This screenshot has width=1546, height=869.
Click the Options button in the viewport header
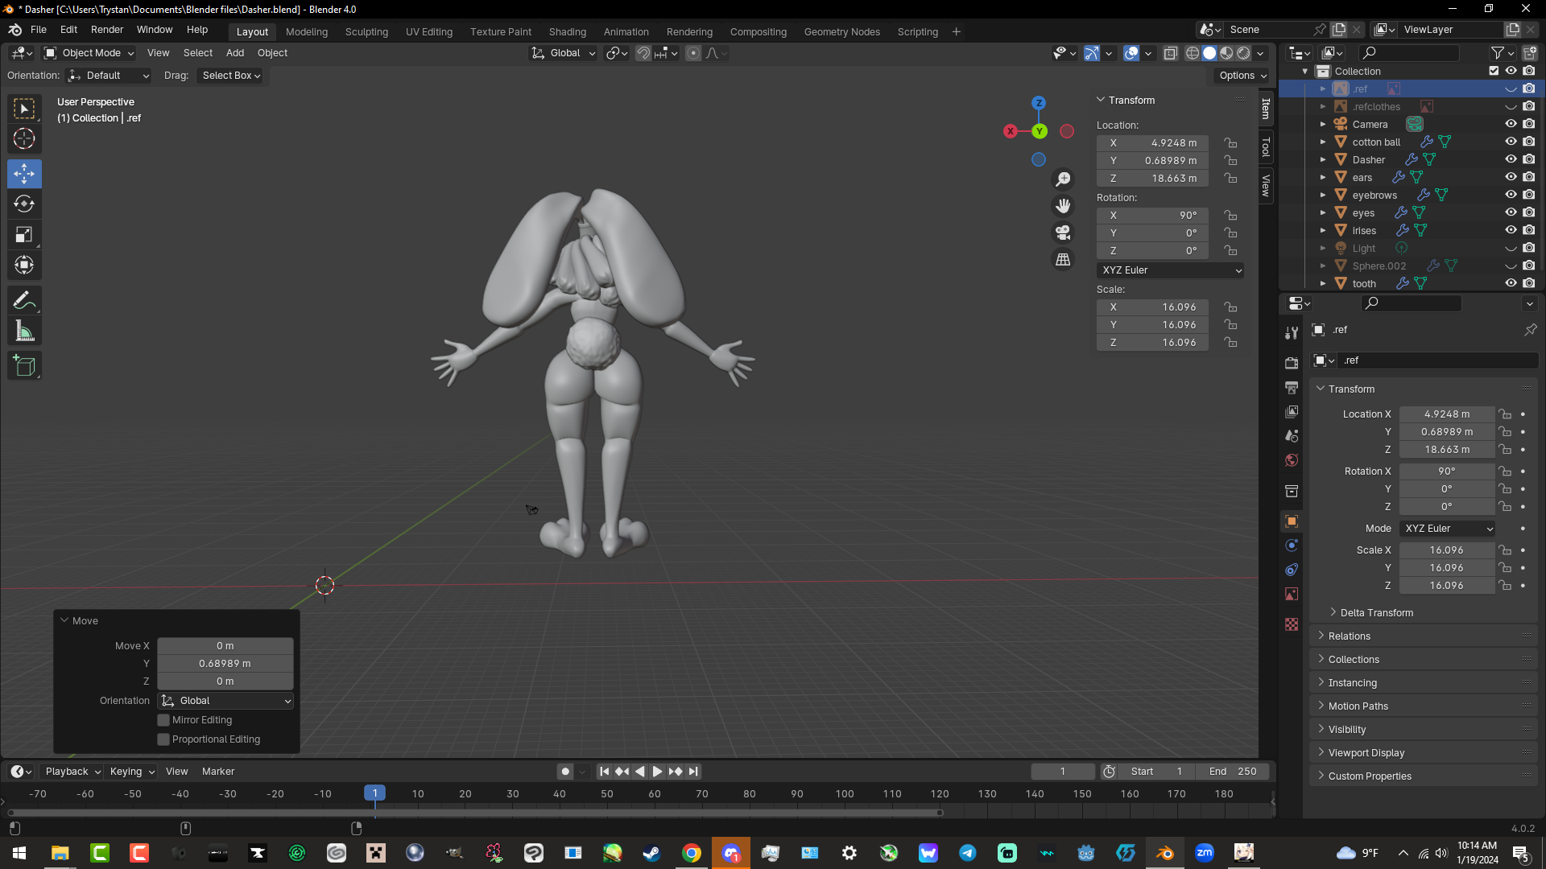coord(1242,76)
